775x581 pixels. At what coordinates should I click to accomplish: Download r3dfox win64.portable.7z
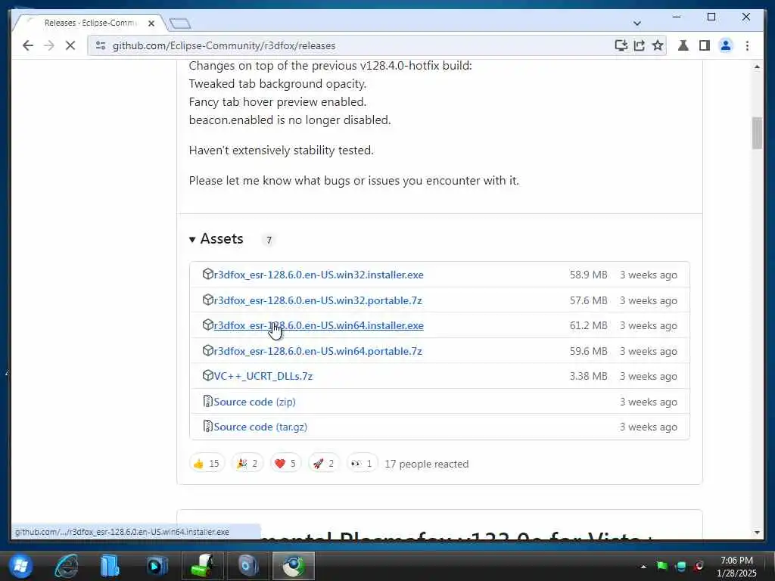pyautogui.click(x=317, y=351)
